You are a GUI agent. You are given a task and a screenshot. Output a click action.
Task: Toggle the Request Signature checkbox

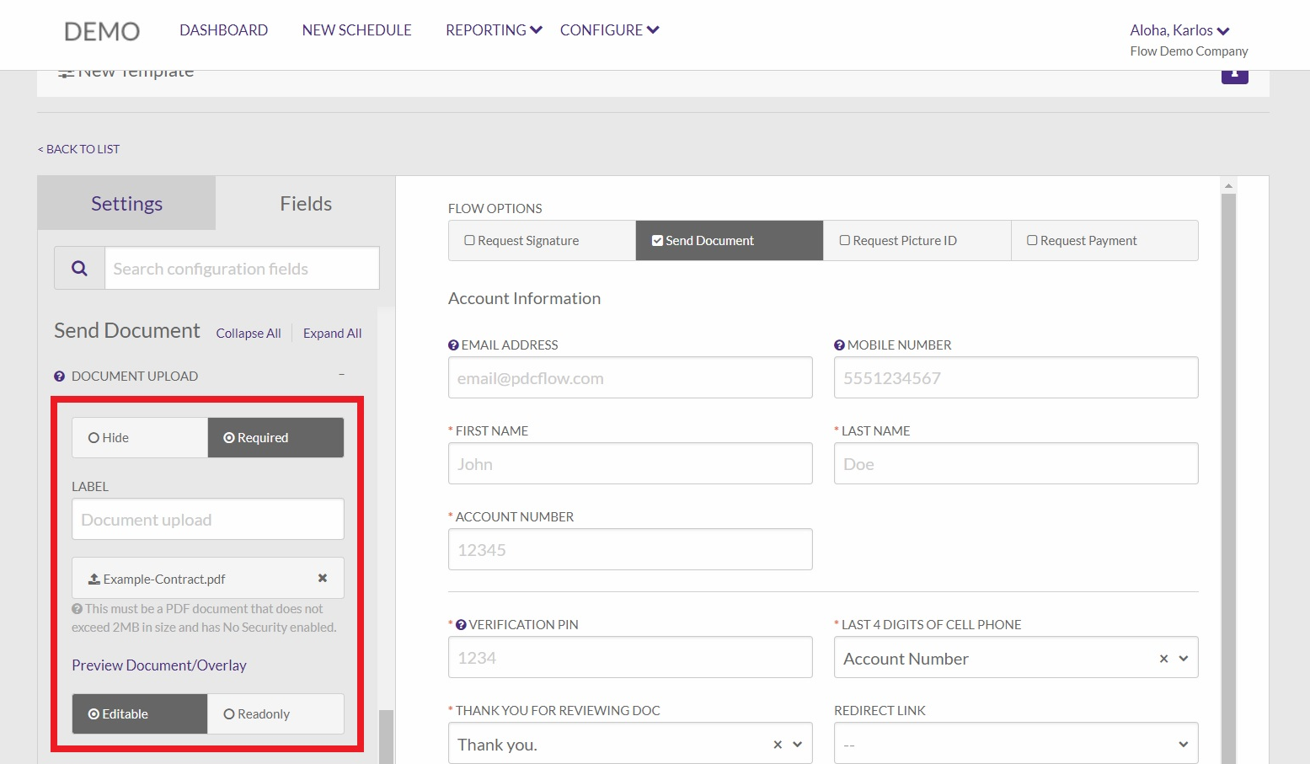(x=470, y=240)
